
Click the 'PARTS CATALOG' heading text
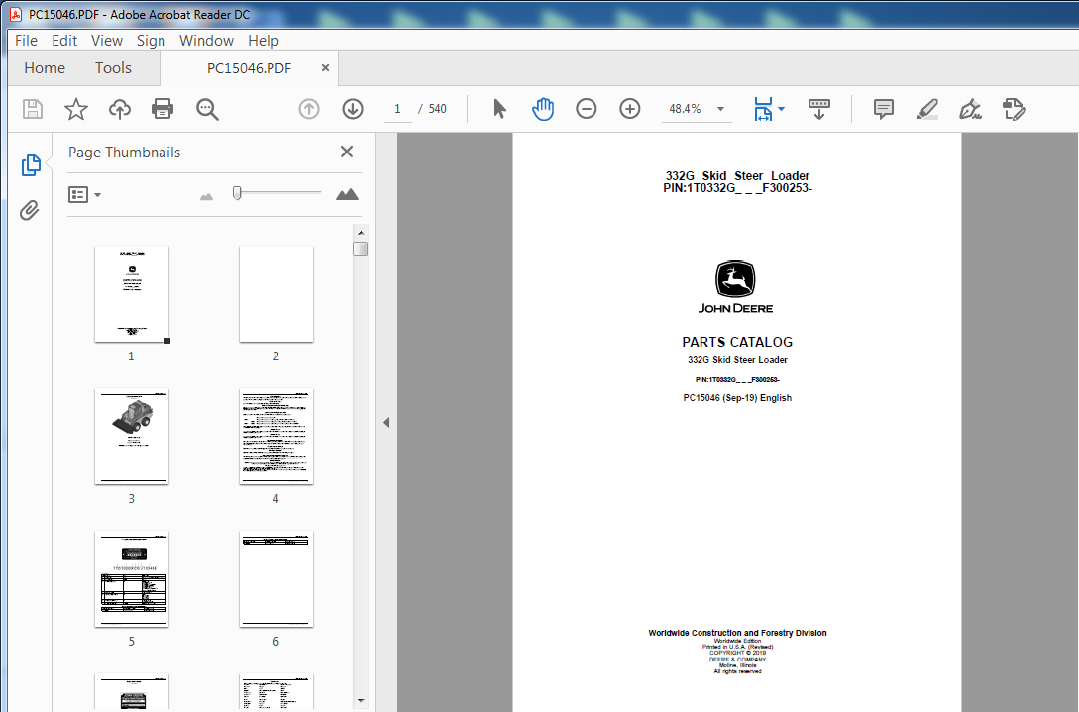pos(737,342)
